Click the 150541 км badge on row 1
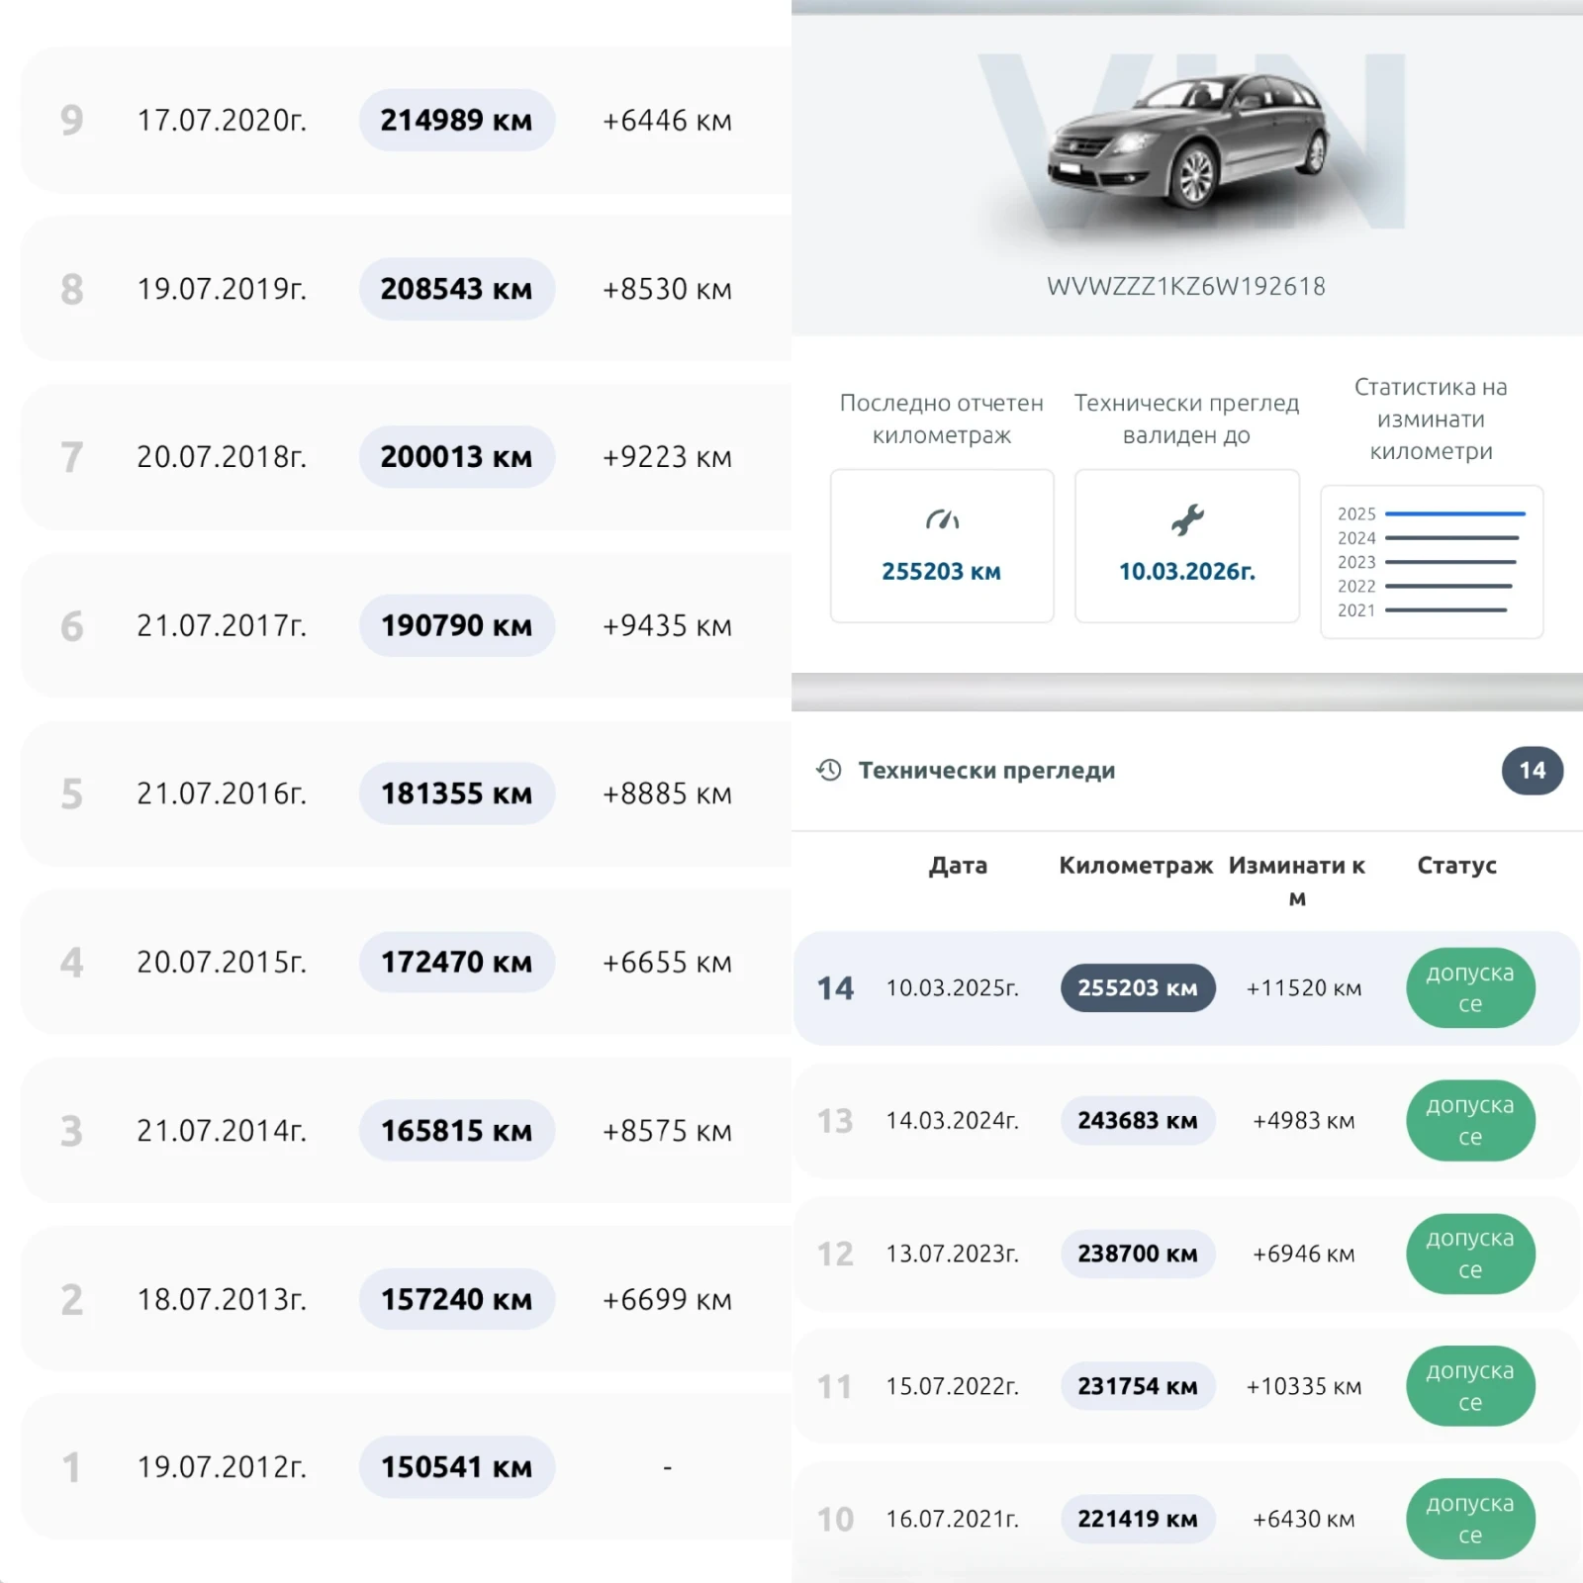The width and height of the screenshot is (1583, 1583). click(x=456, y=1467)
